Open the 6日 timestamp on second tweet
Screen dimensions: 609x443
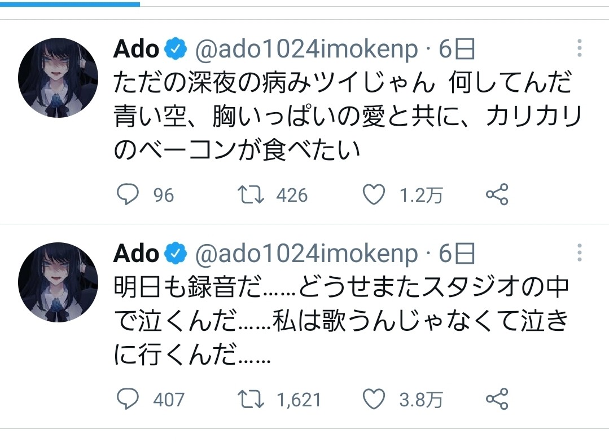(457, 254)
